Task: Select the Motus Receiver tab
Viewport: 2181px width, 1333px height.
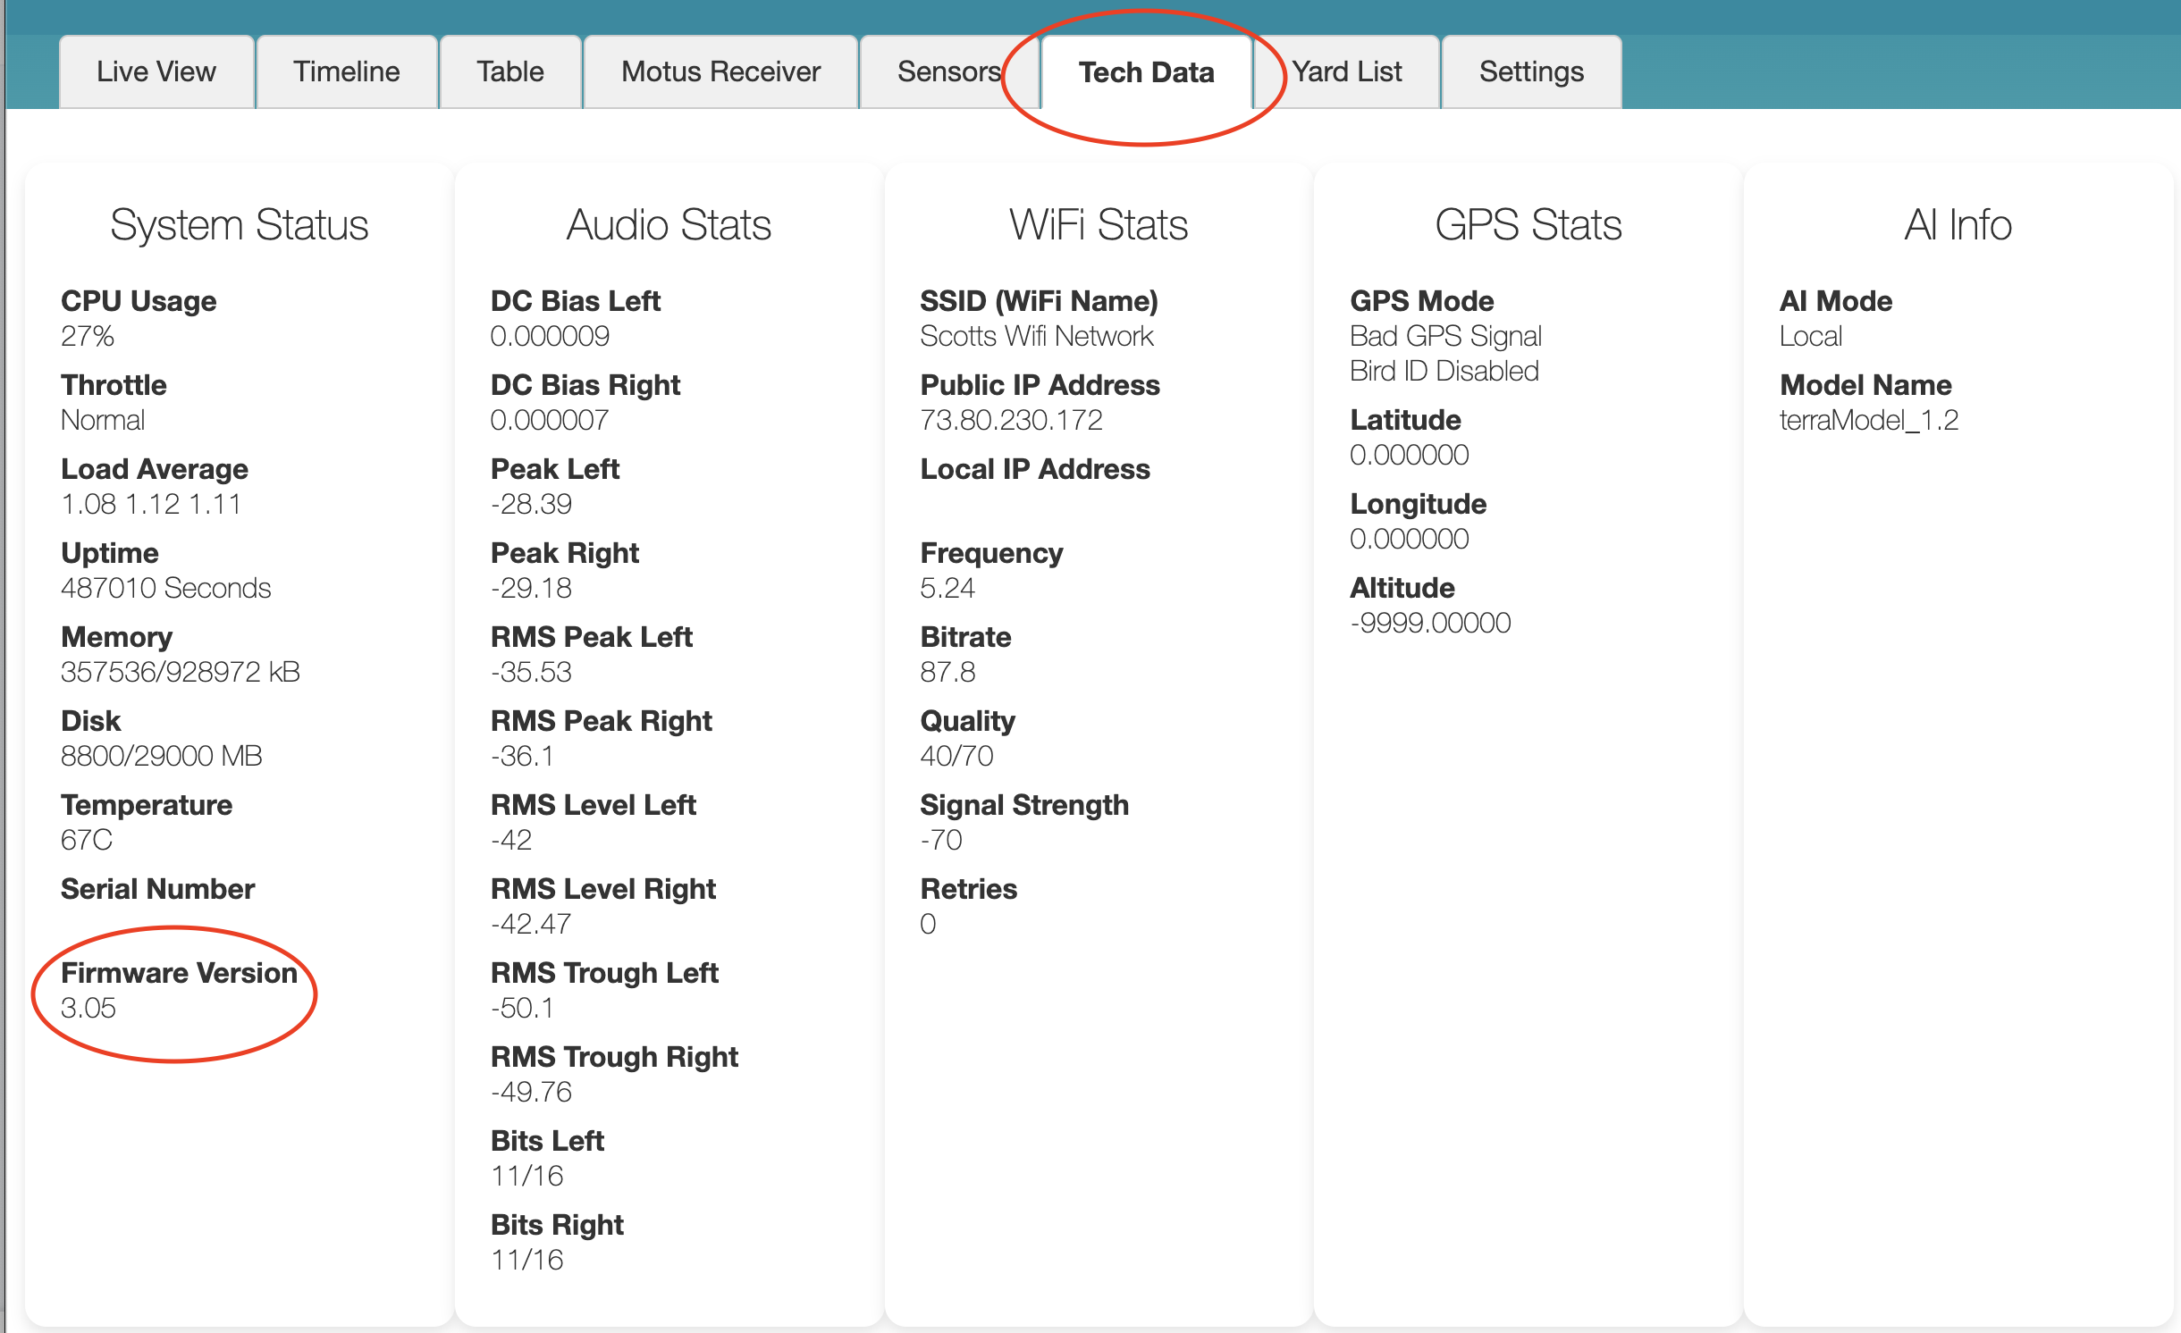Action: 720,71
